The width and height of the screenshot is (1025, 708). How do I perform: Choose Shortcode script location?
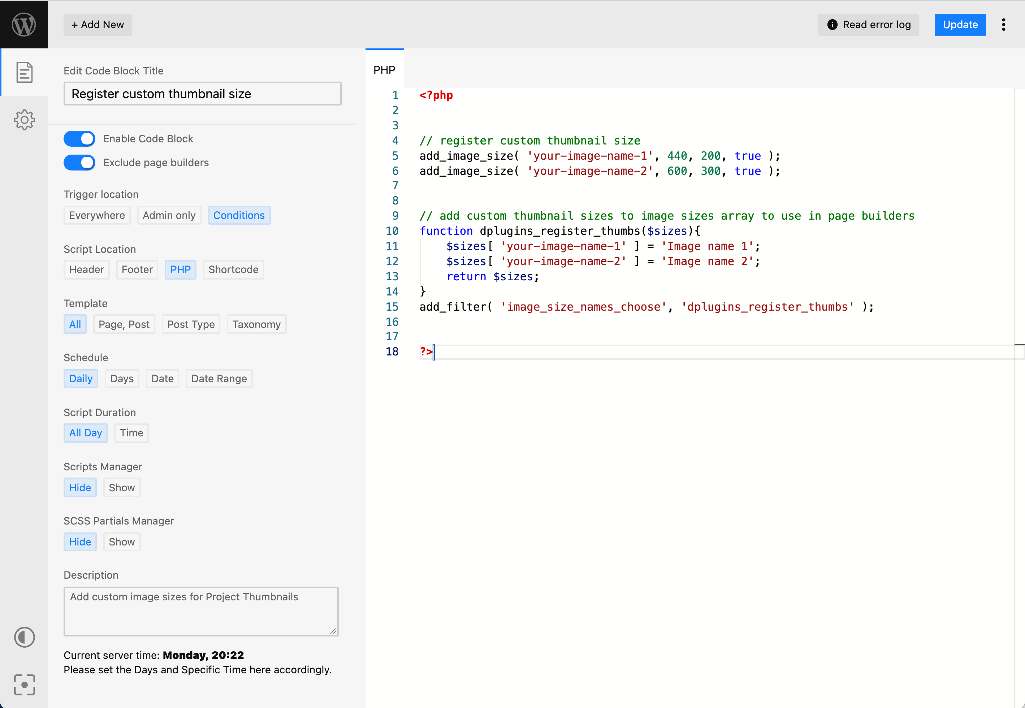click(x=233, y=270)
